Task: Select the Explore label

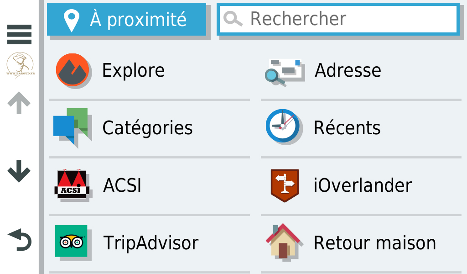Action: click(x=133, y=70)
